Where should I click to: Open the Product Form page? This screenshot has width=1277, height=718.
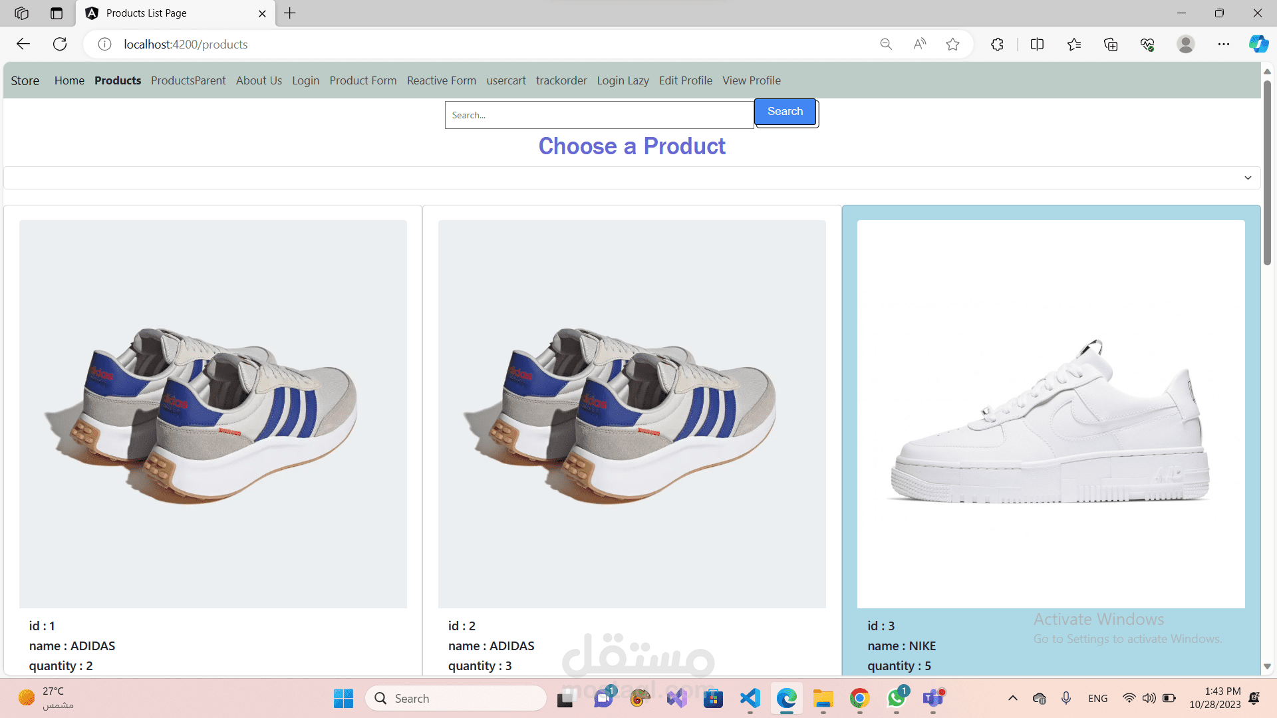click(x=363, y=80)
